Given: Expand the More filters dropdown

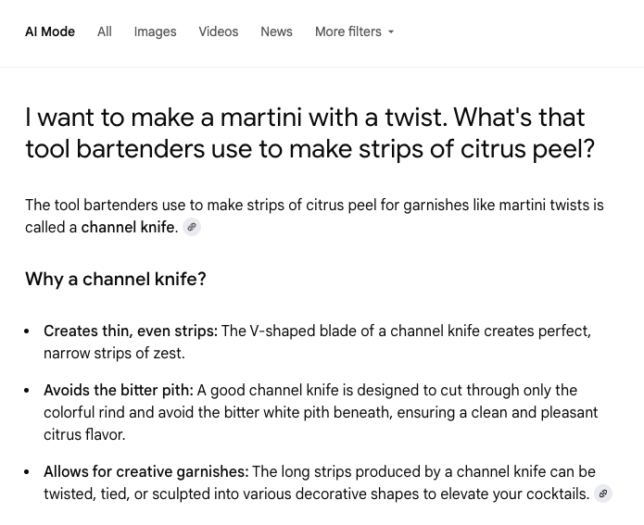Looking at the screenshot, I should click(348, 31).
